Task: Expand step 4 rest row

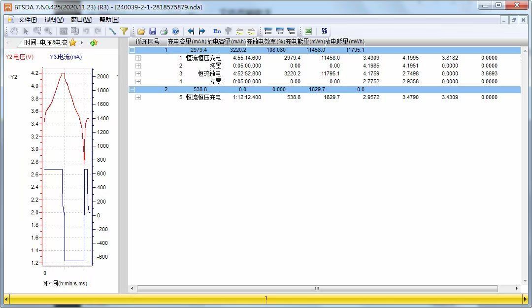Action: pos(138,81)
